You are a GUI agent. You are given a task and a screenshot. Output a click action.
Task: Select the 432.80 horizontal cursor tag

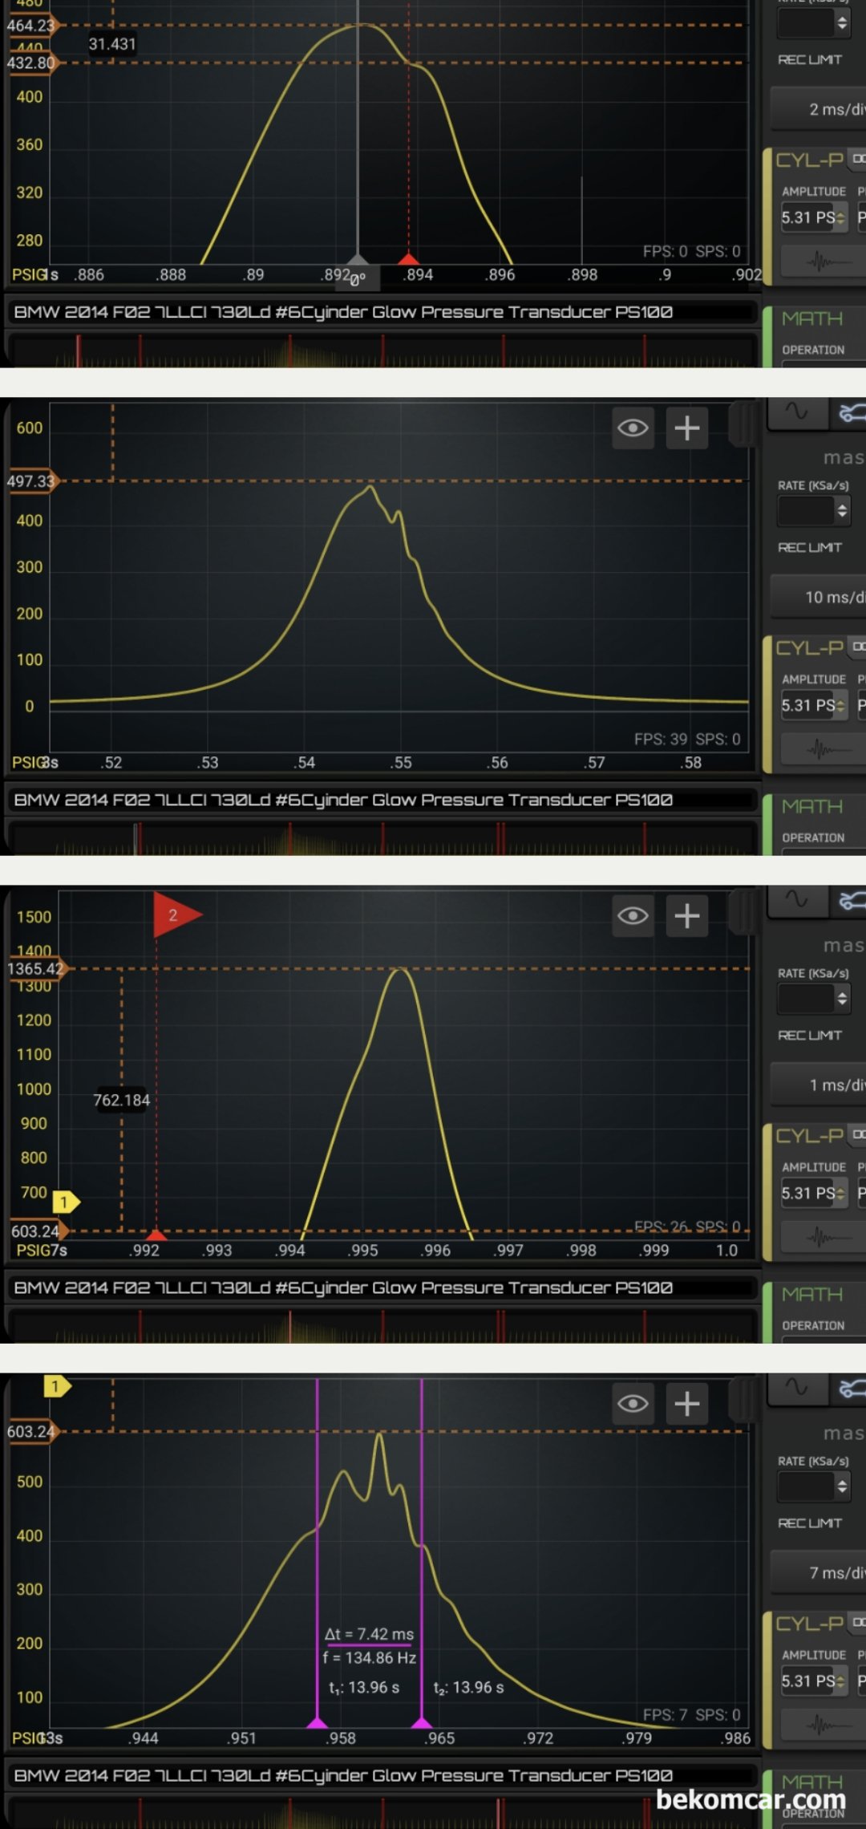coord(31,63)
